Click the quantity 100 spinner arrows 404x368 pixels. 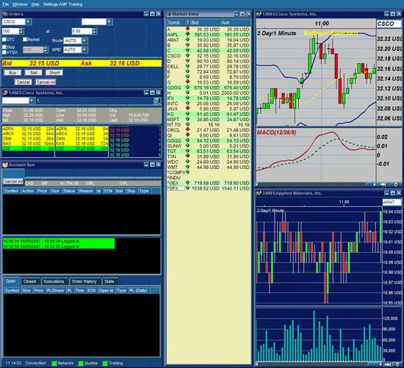(x=21, y=31)
